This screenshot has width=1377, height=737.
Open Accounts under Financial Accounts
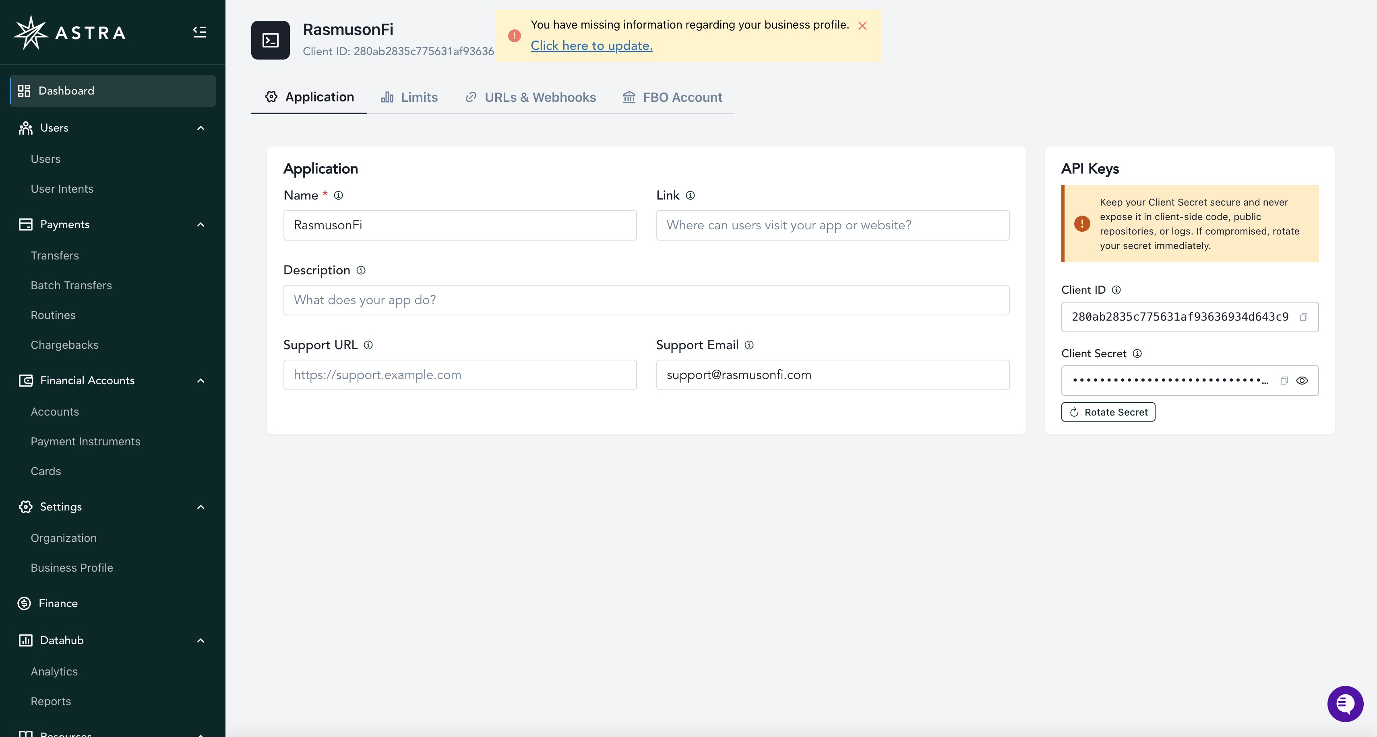(54, 412)
